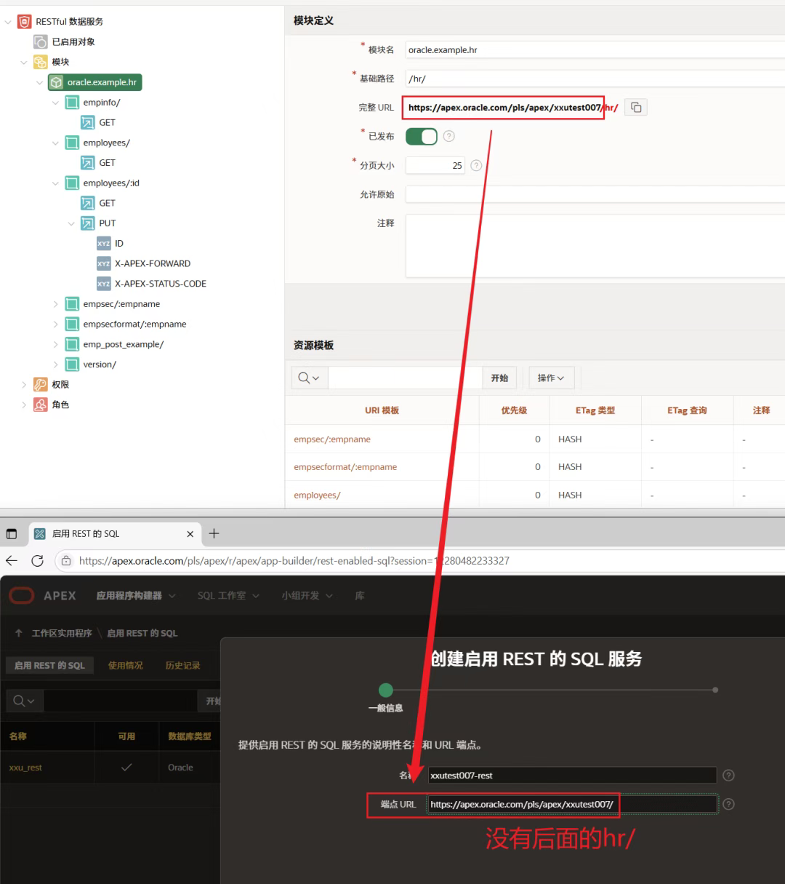This screenshot has height=884, width=785.
Task: Click the 名称 field containing xxutest007-rest
Action: coord(572,776)
